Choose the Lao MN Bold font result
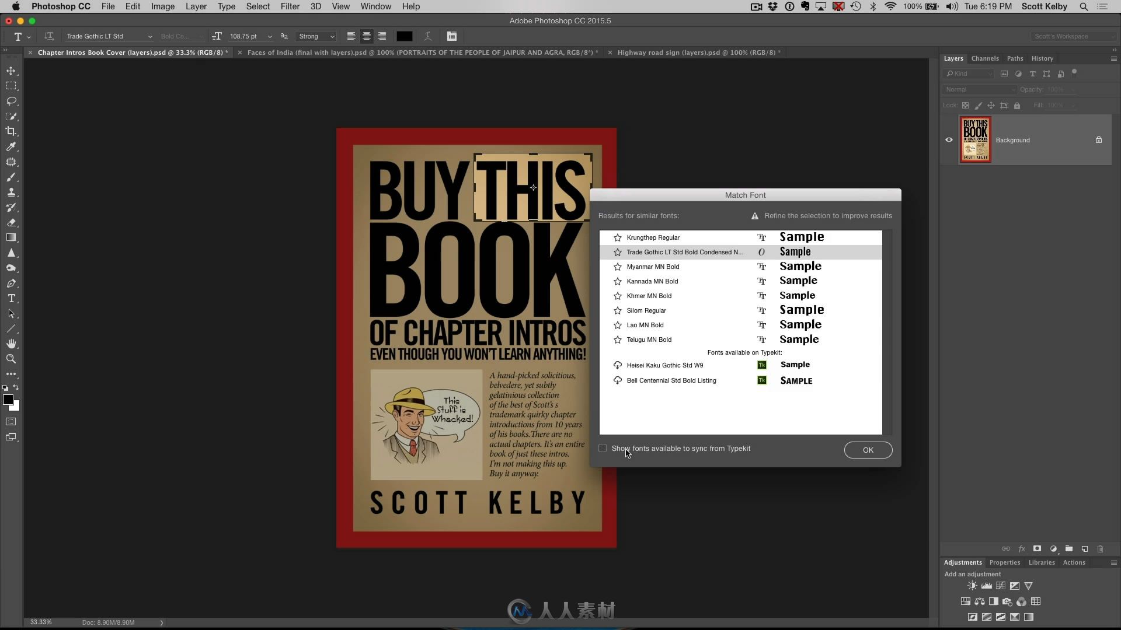The width and height of the screenshot is (1121, 630). (x=740, y=325)
